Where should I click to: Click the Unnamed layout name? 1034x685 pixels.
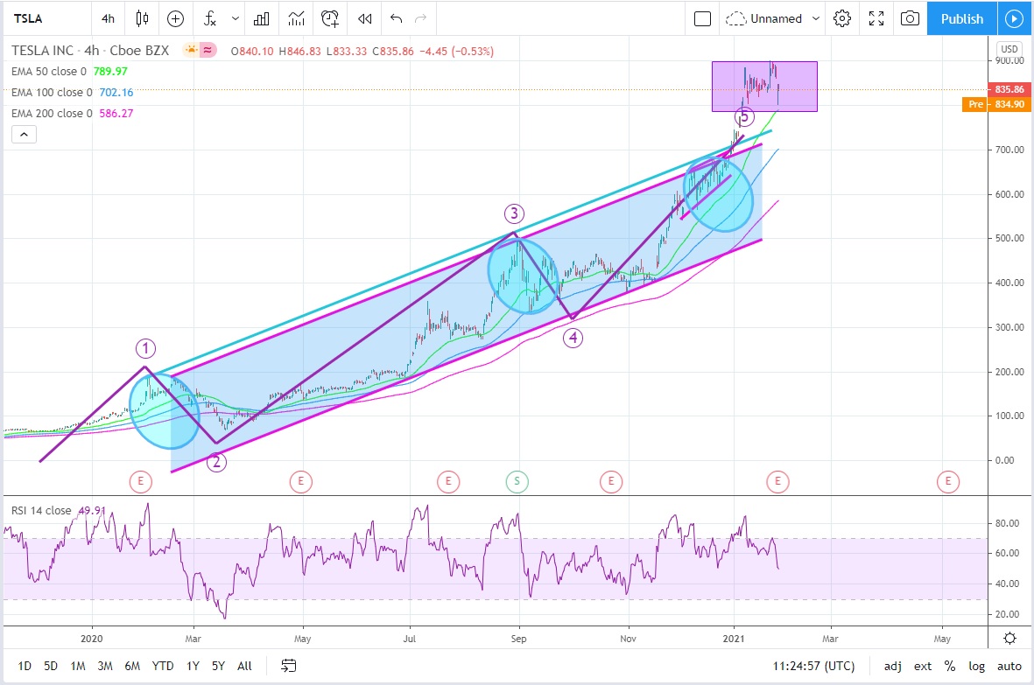click(x=777, y=18)
